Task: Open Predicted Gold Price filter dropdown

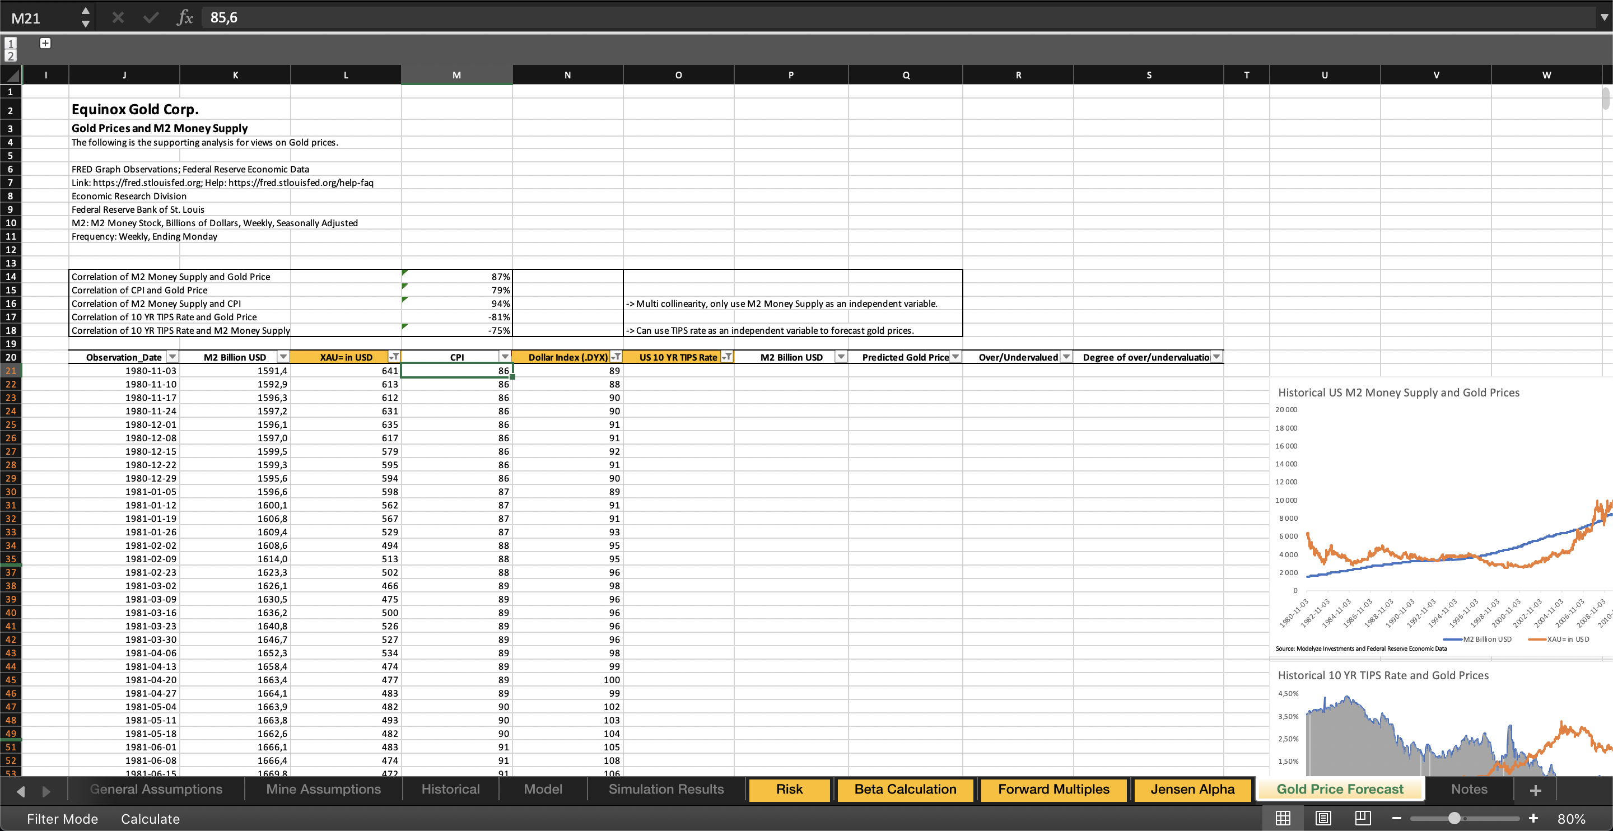Action: tap(955, 357)
